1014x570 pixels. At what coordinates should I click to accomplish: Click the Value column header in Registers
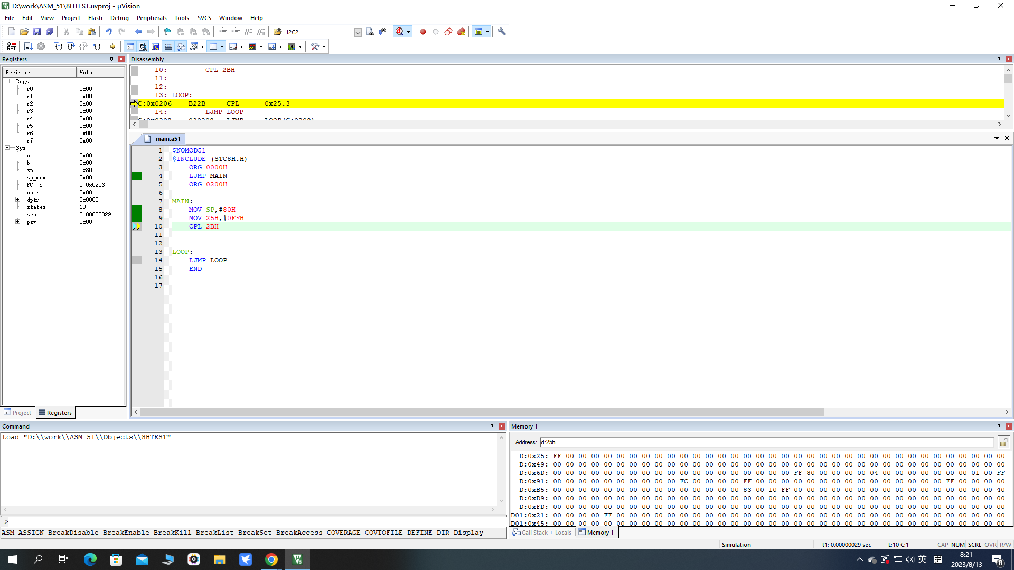100,72
